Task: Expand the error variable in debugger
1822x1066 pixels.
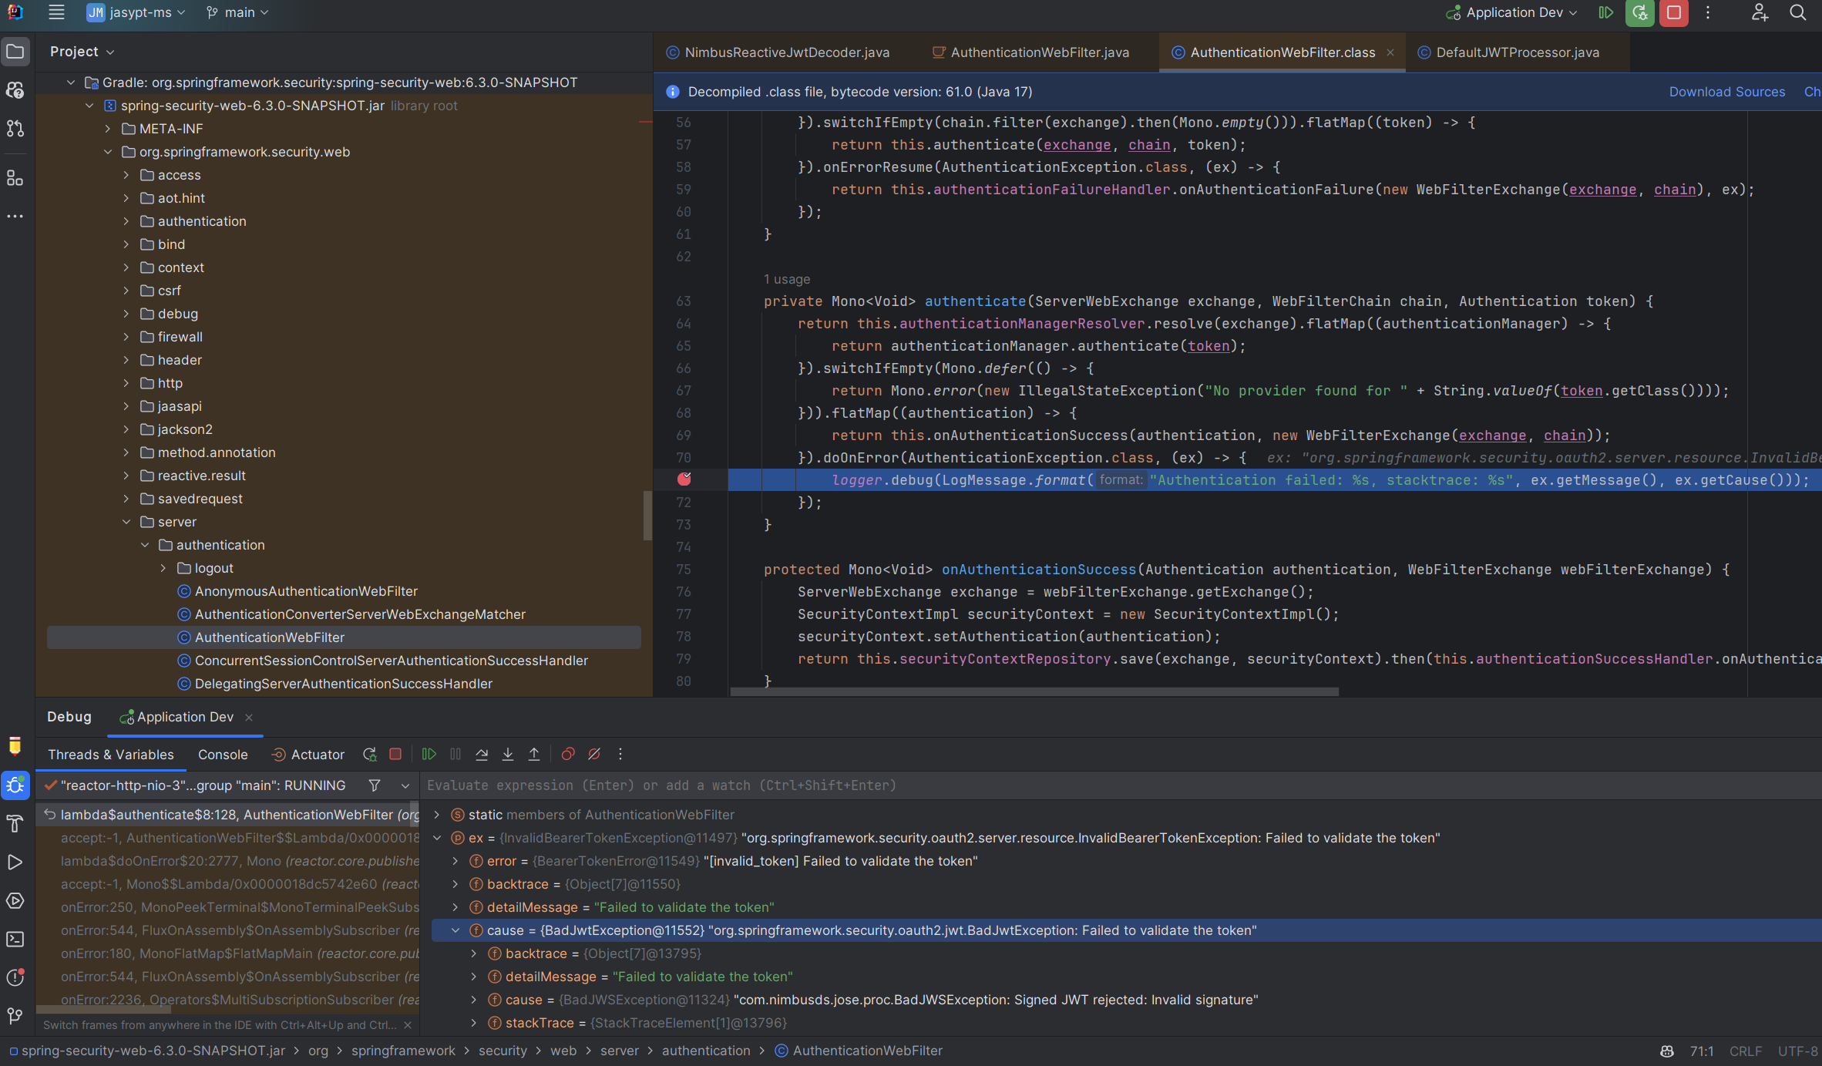Action: tap(455, 861)
